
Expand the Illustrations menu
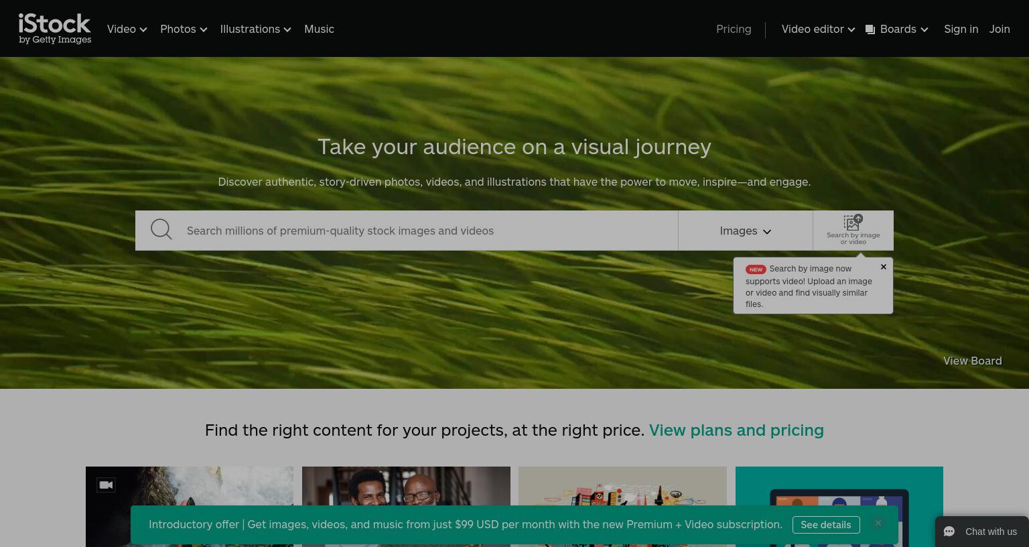pos(255,29)
